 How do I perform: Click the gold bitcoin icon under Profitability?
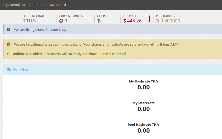(x=158, y=21)
